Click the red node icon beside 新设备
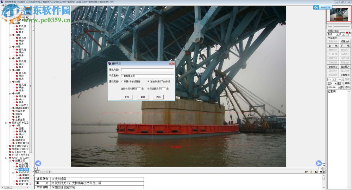 click(13, 114)
